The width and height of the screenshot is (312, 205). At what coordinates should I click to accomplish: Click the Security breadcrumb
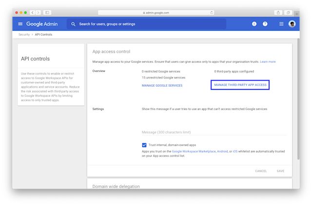24,35
